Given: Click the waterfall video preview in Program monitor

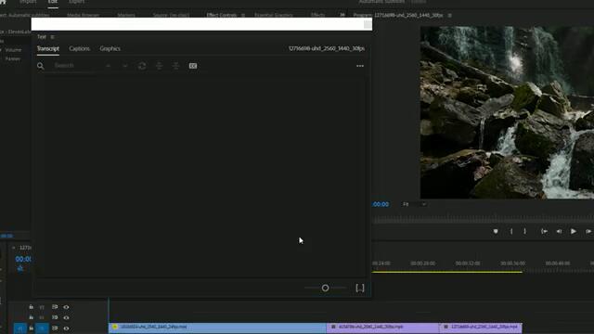Looking at the screenshot, I should (x=507, y=112).
